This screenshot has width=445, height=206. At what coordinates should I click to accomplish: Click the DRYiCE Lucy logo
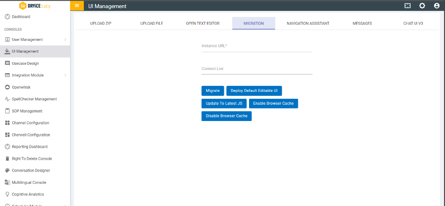(x=35, y=6)
